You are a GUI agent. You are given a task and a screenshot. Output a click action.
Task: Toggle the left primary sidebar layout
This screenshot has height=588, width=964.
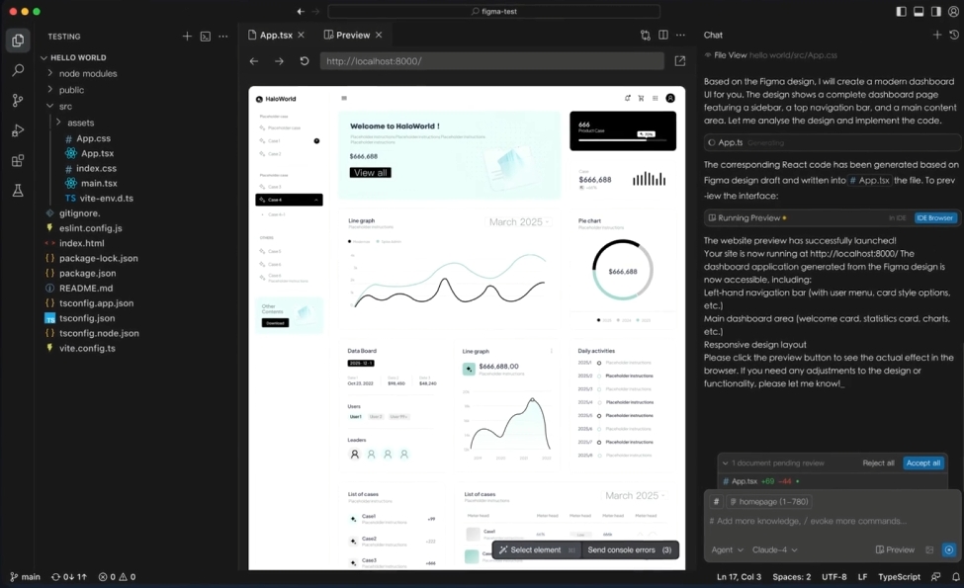(x=901, y=12)
